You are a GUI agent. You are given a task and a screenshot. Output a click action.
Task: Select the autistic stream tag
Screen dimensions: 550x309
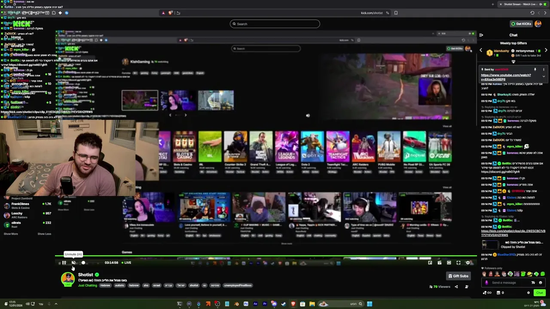(119, 285)
